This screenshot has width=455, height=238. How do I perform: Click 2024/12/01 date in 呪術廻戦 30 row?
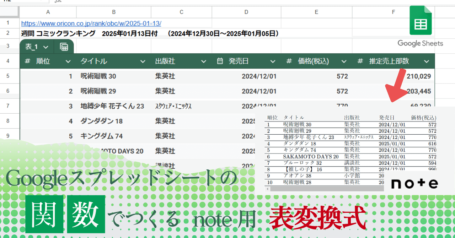[x=259, y=76]
